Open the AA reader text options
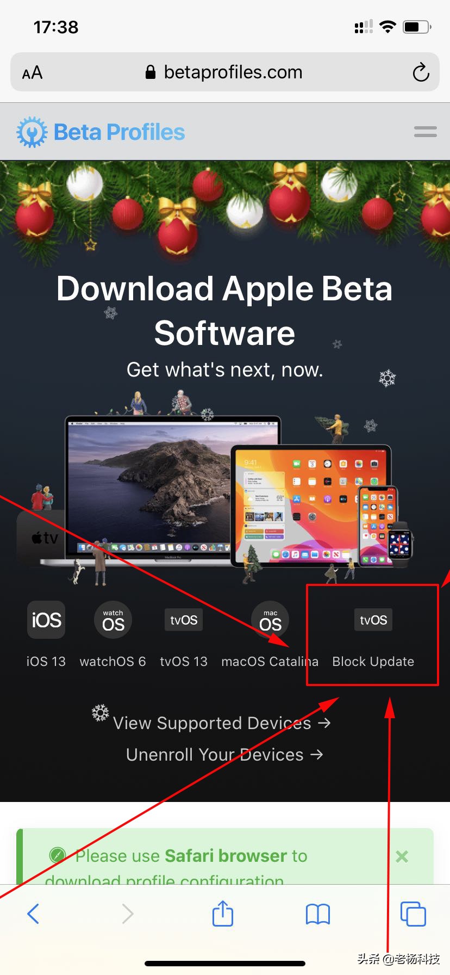Viewport: 450px width, 975px height. pyautogui.click(x=32, y=73)
